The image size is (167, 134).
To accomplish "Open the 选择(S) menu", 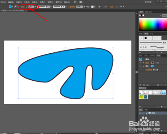I will pyautogui.click(x=34, y=2).
